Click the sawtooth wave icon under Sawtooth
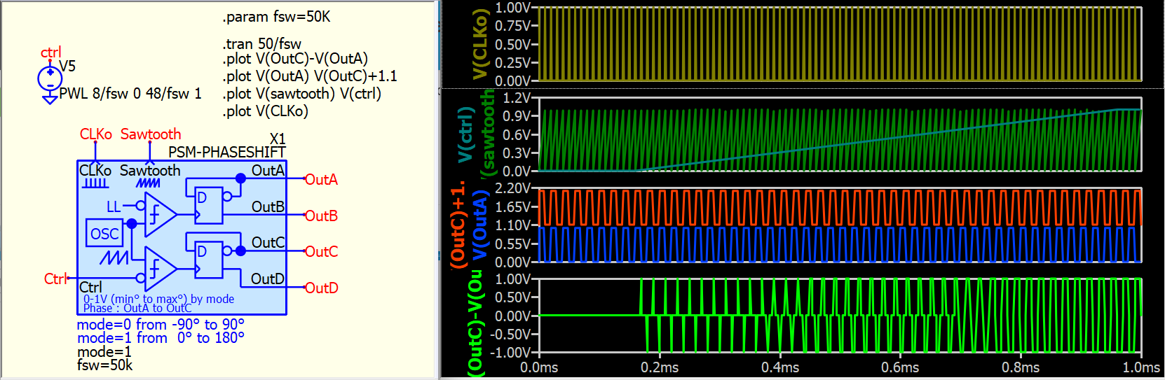 point(148,183)
